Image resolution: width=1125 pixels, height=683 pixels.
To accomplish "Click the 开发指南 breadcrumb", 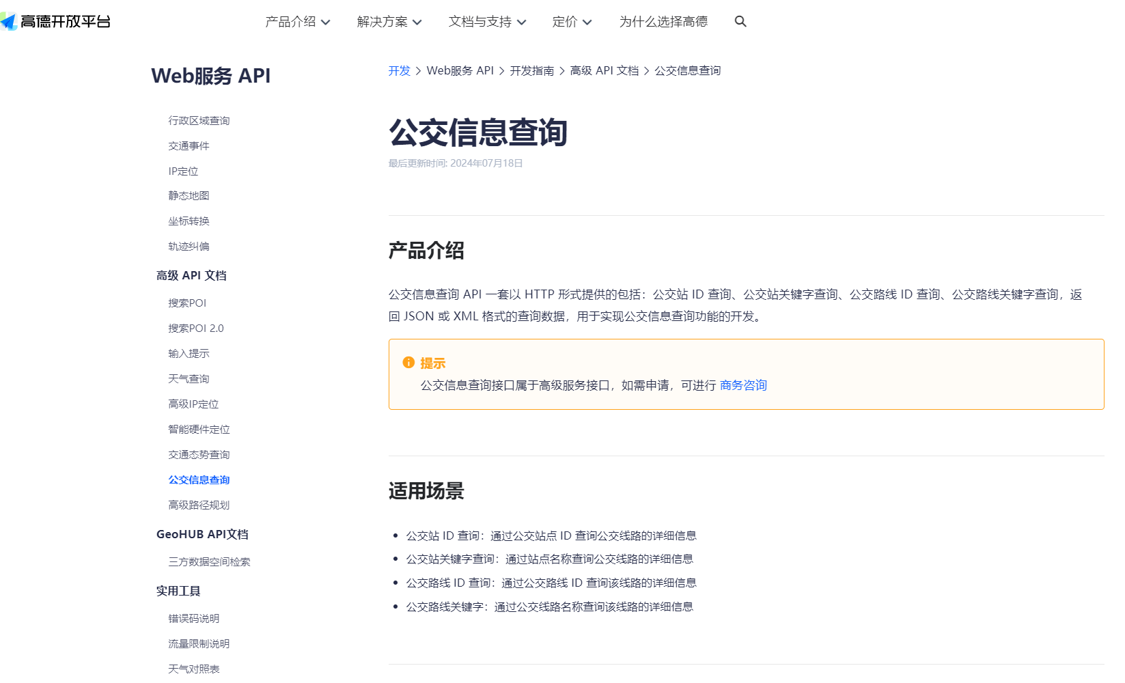I will pyautogui.click(x=532, y=71).
